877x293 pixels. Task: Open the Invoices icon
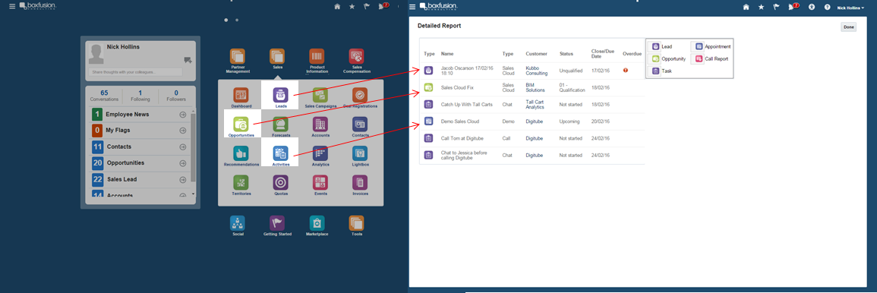click(360, 183)
